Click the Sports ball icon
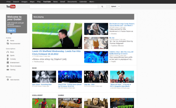 coord(8,55)
